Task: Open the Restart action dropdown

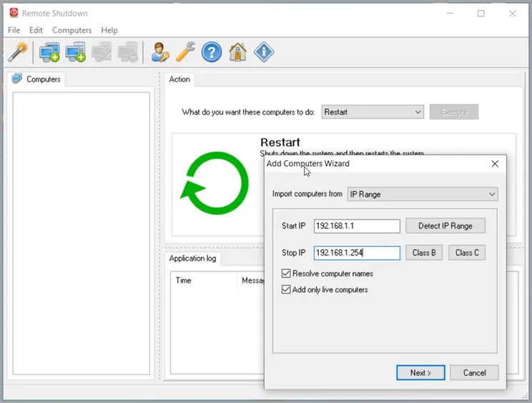Action: pyautogui.click(x=373, y=112)
